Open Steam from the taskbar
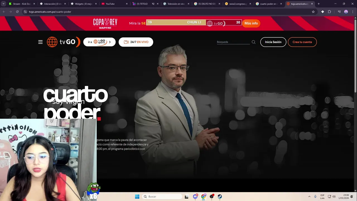Screen dimensions: 357x201 pyautogui.click(x=220, y=197)
